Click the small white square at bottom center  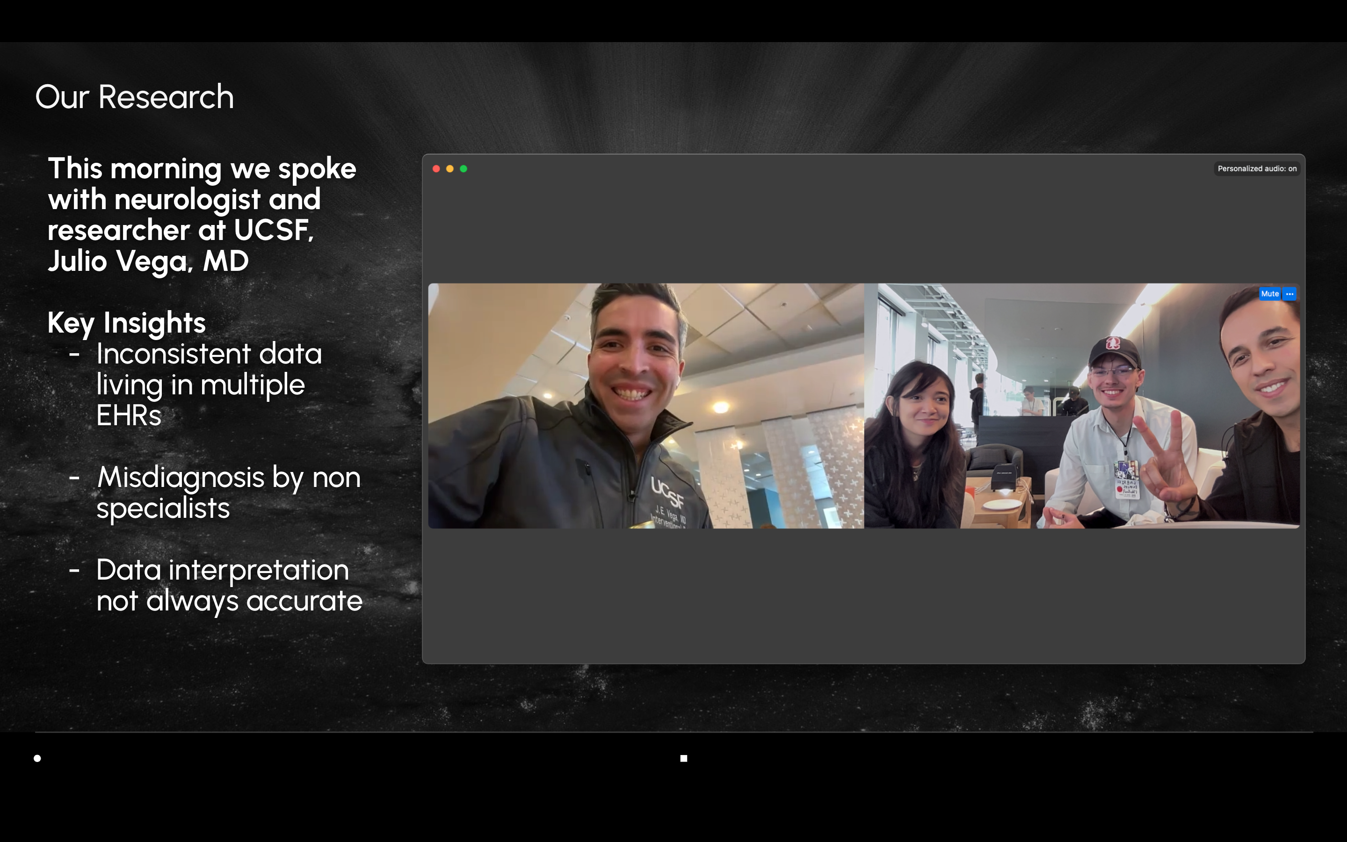pyautogui.click(x=683, y=758)
